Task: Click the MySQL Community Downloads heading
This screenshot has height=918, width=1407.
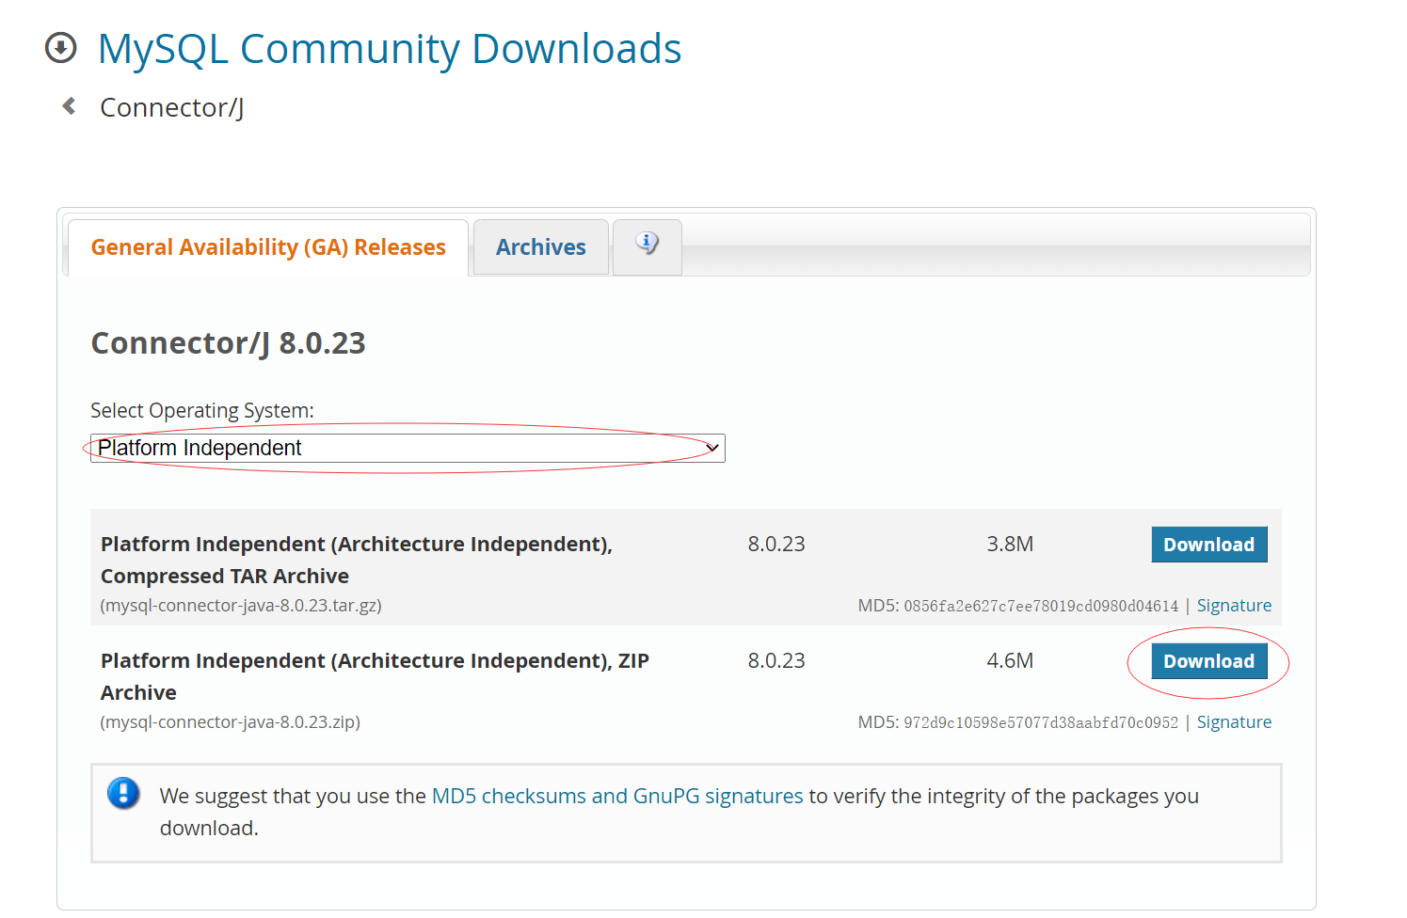Action: [390, 49]
